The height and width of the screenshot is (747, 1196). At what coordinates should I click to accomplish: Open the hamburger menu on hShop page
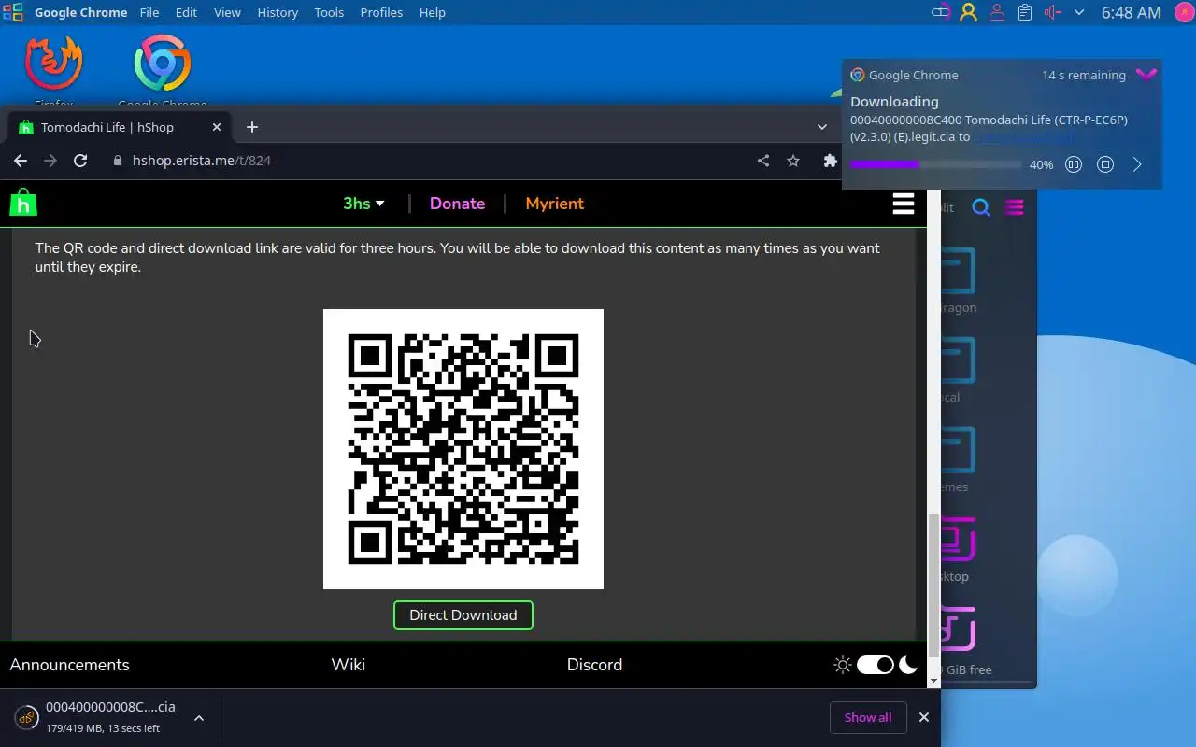903,204
